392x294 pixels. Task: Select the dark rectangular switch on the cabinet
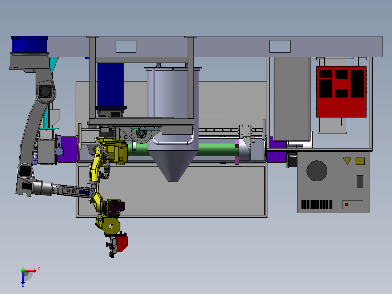click(x=360, y=182)
